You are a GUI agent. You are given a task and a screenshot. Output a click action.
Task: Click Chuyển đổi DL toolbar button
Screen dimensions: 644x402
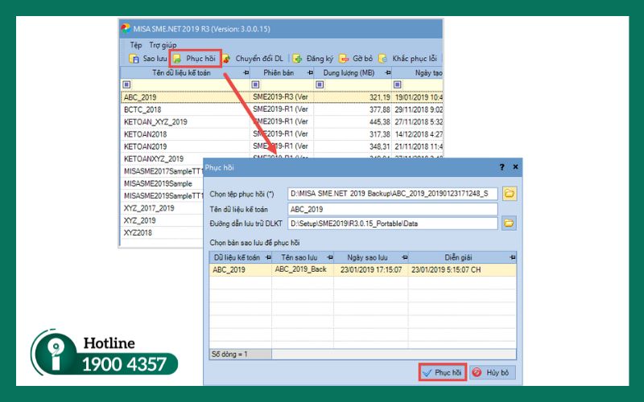254,59
